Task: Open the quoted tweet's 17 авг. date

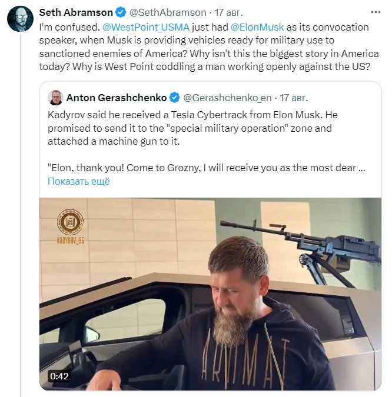Action: click(294, 97)
